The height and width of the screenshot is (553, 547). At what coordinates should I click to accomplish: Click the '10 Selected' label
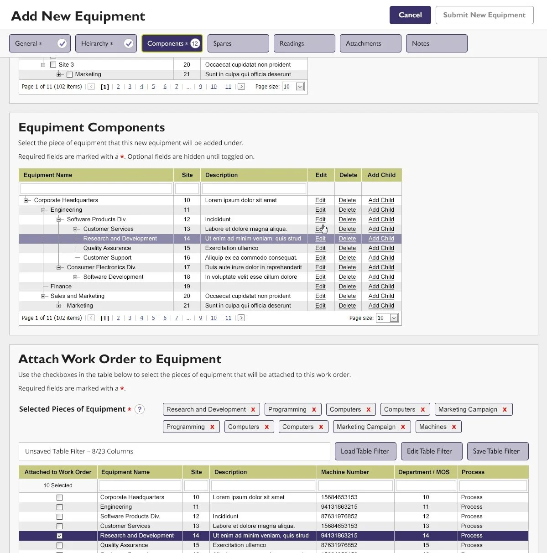(58, 485)
